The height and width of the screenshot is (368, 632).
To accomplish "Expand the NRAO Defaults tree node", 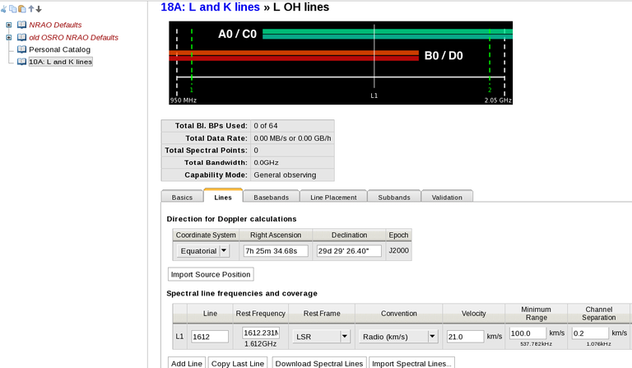I will click(9, 25).
